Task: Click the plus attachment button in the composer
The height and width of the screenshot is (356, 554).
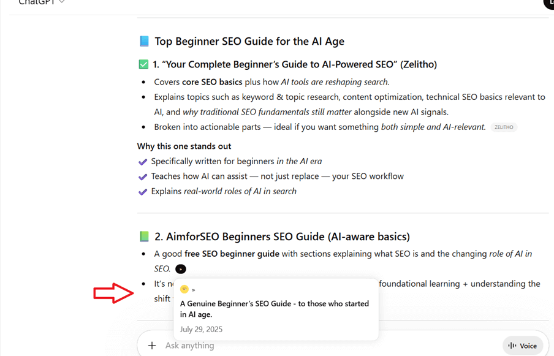Action: coord(152,346)
